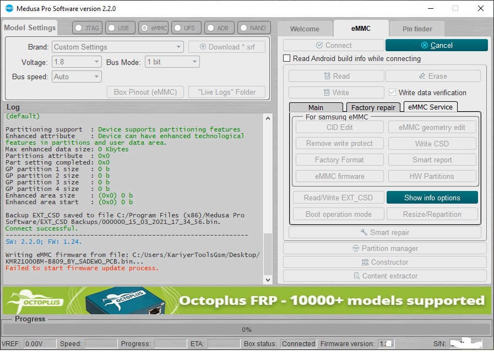Switch to the Pin finder tab

click(x=417, y=29)
